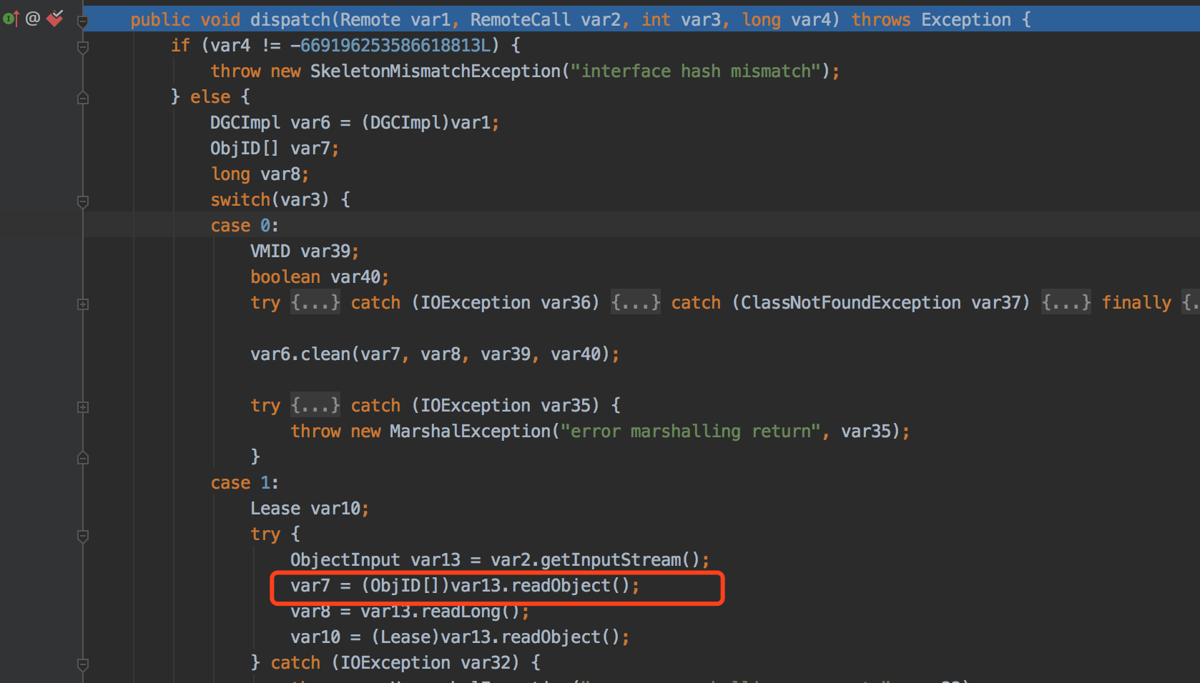The width and height of the screenshot is (1200, 683).
Task: Click the red breakpoint icon with checkmark
Action: point(55,18)
